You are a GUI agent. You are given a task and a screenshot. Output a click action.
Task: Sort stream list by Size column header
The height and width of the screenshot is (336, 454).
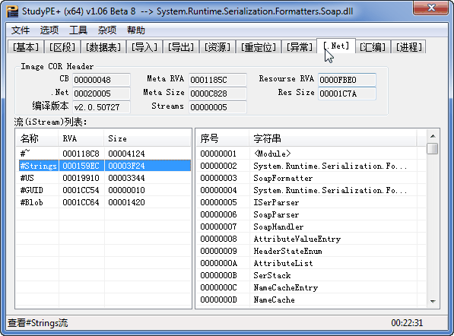point(148,138)
